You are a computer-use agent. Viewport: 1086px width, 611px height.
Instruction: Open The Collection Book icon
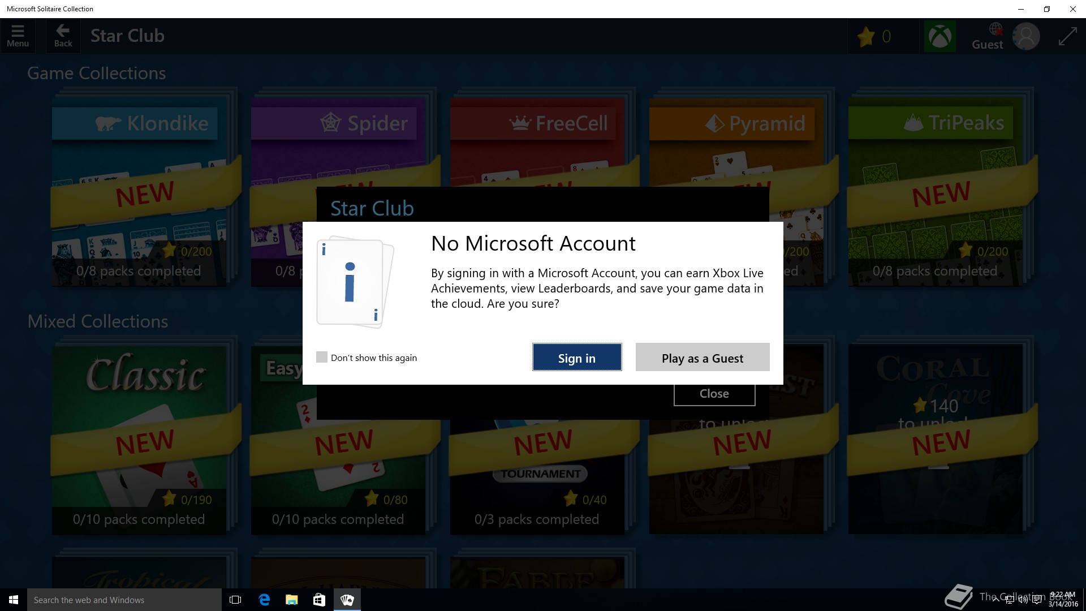click(958, 597)
